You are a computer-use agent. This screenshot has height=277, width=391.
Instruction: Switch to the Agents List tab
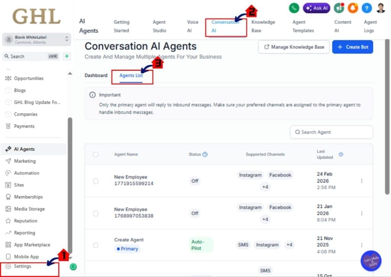(132, 75)
